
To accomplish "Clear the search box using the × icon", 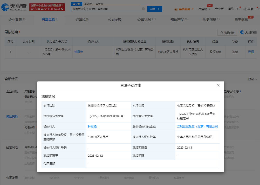I will coord(143,9).
